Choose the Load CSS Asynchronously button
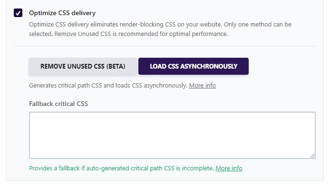 (x=194, y=66)
